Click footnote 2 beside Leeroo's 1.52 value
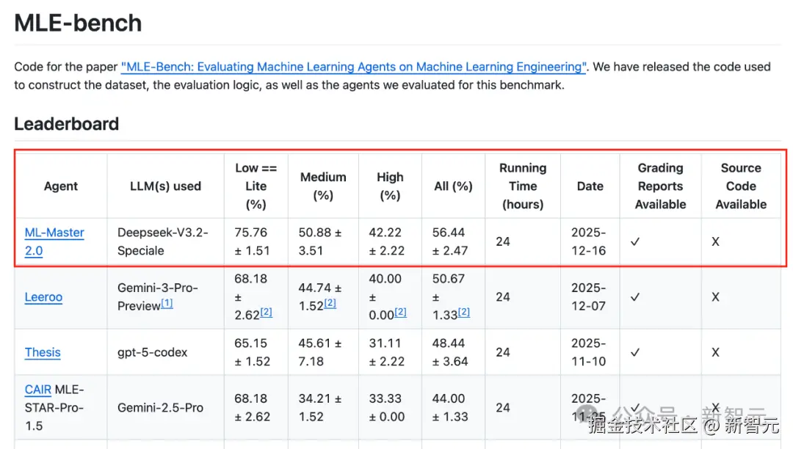This screenshot has height=449, width=793. click(330, 303)
